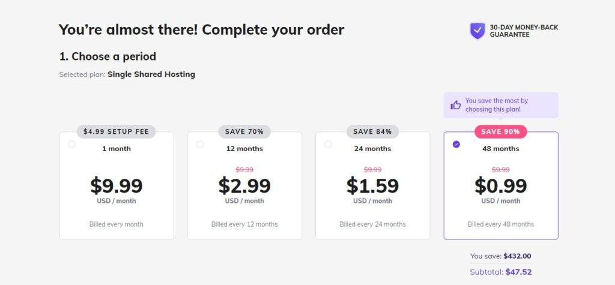
Task: Choose the $9.99 monthly plan card
Action: [117, 185]
